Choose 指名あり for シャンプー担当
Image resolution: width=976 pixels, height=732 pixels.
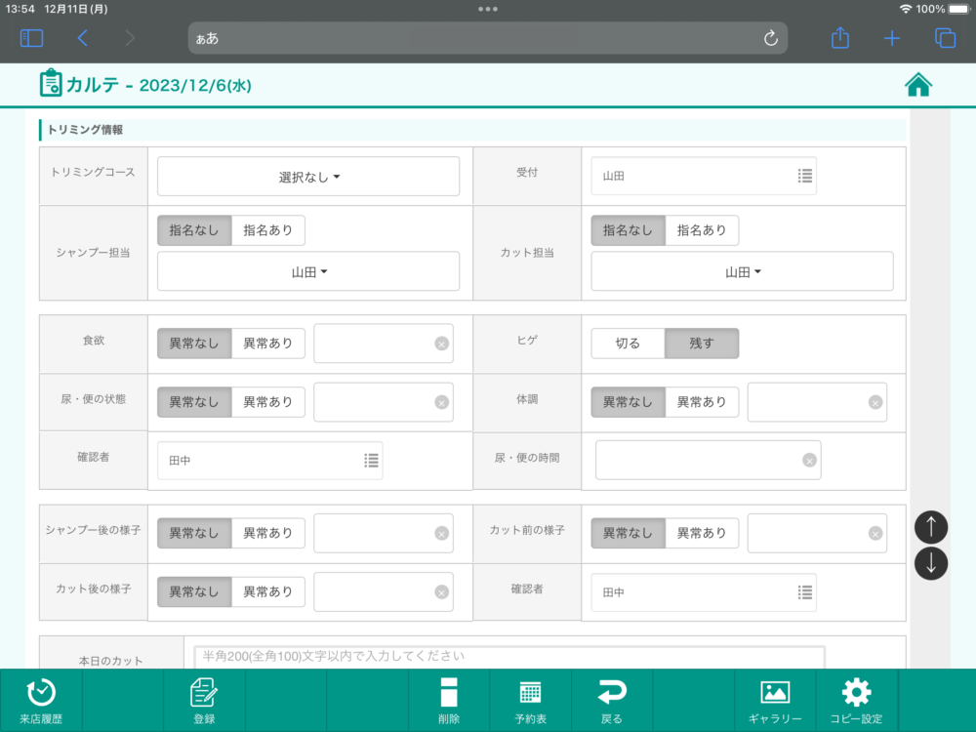click(268, 230)
